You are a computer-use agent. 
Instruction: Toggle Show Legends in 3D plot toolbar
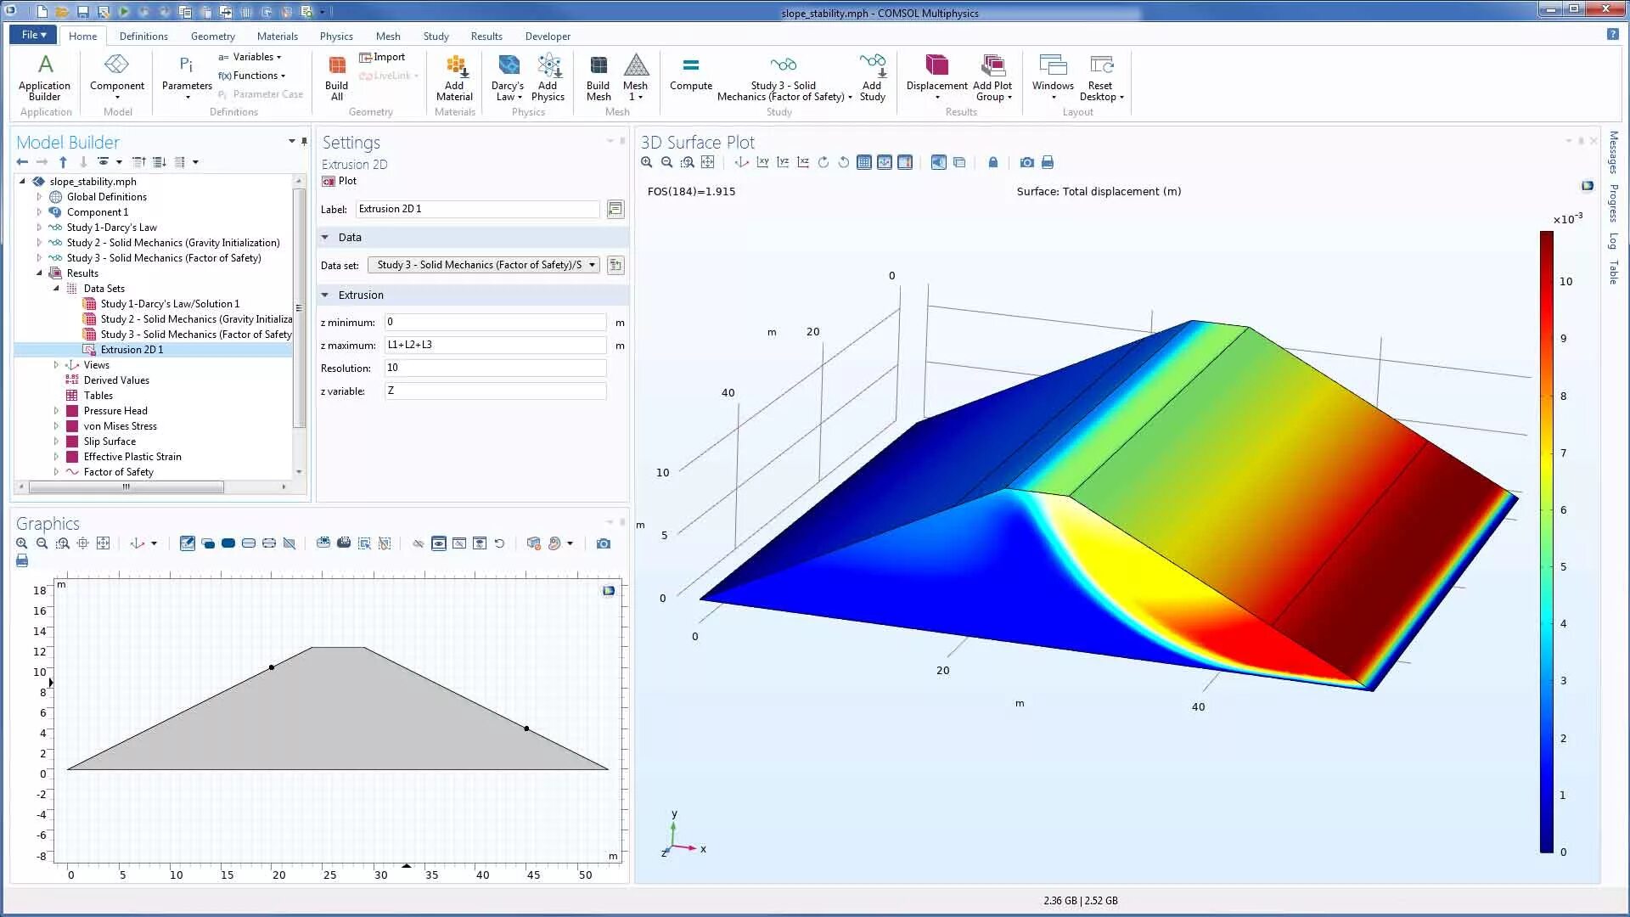pos(905,162)
